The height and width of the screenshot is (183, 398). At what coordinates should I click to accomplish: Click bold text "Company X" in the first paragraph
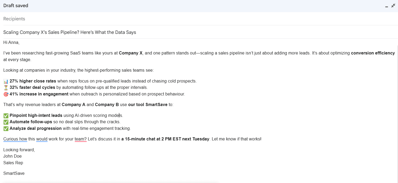(131, 53)
